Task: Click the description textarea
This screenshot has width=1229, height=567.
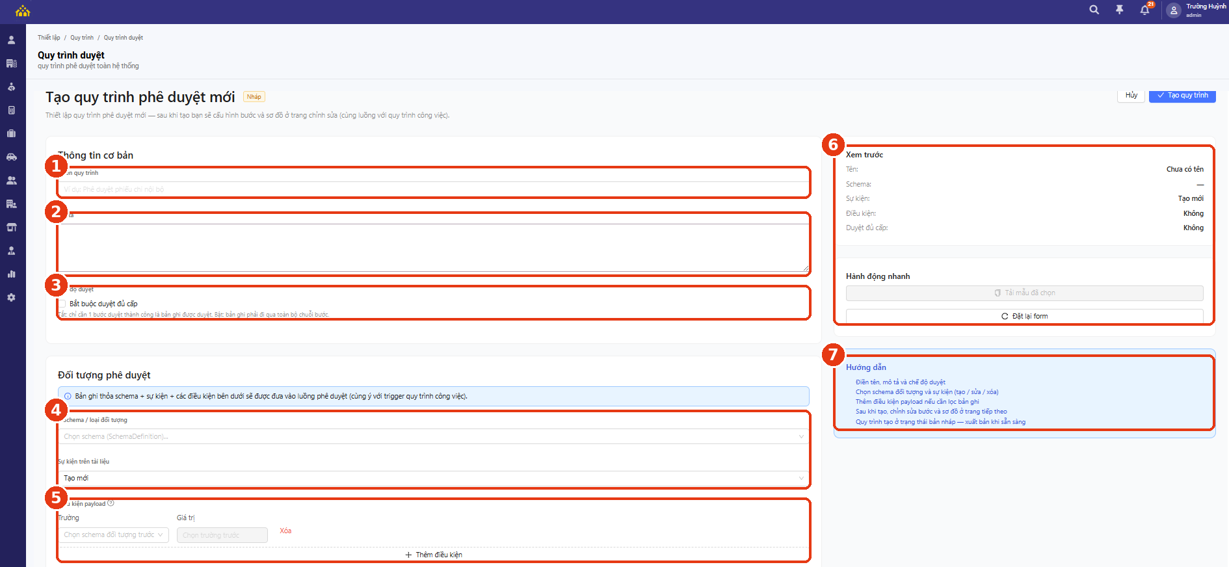Action: (434, 248)
